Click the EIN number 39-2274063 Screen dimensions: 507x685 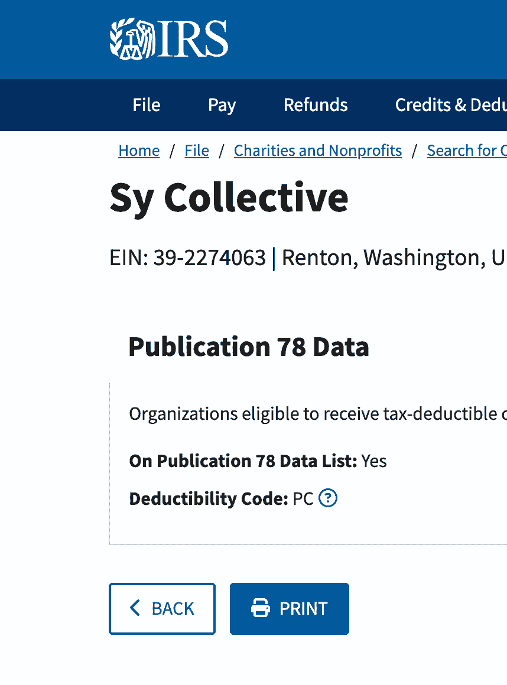209,258
